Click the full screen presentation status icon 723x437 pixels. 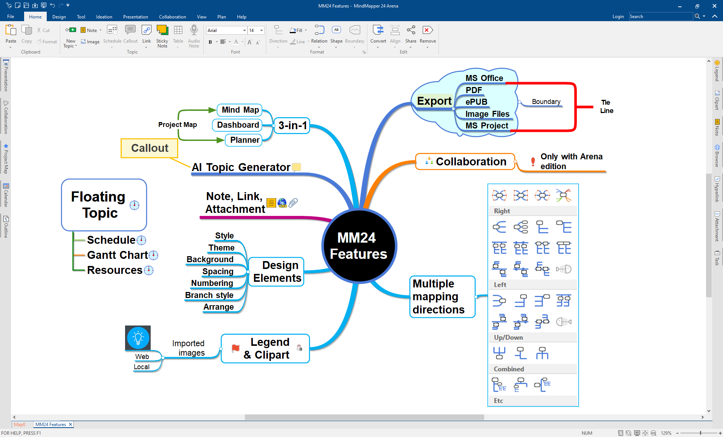click(x=637, y=433)
